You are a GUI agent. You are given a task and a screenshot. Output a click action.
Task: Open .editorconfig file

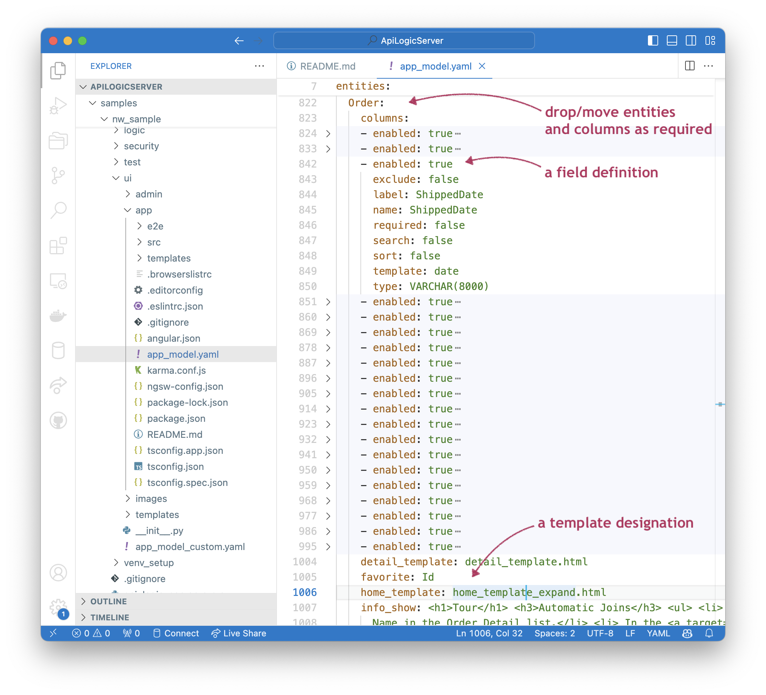(176, 290)
